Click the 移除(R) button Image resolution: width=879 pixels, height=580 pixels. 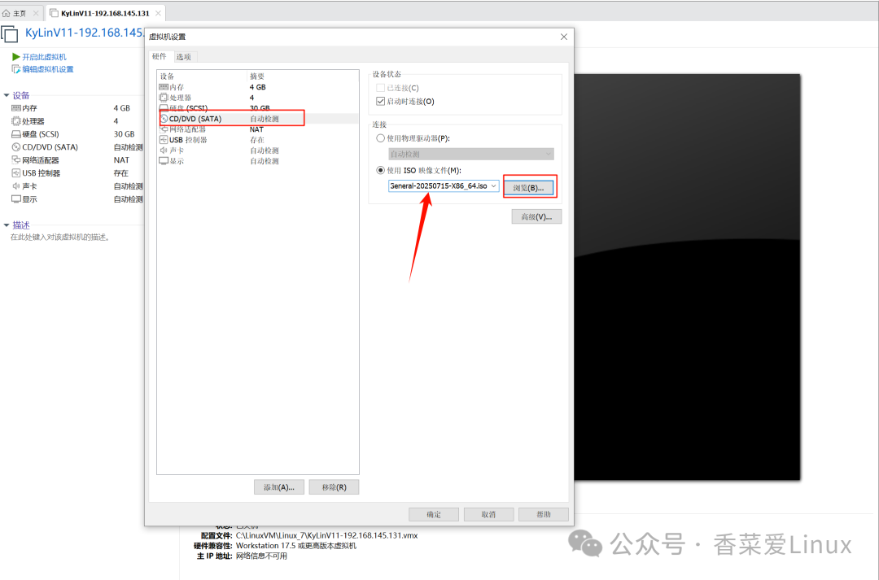tap(335, 487)
